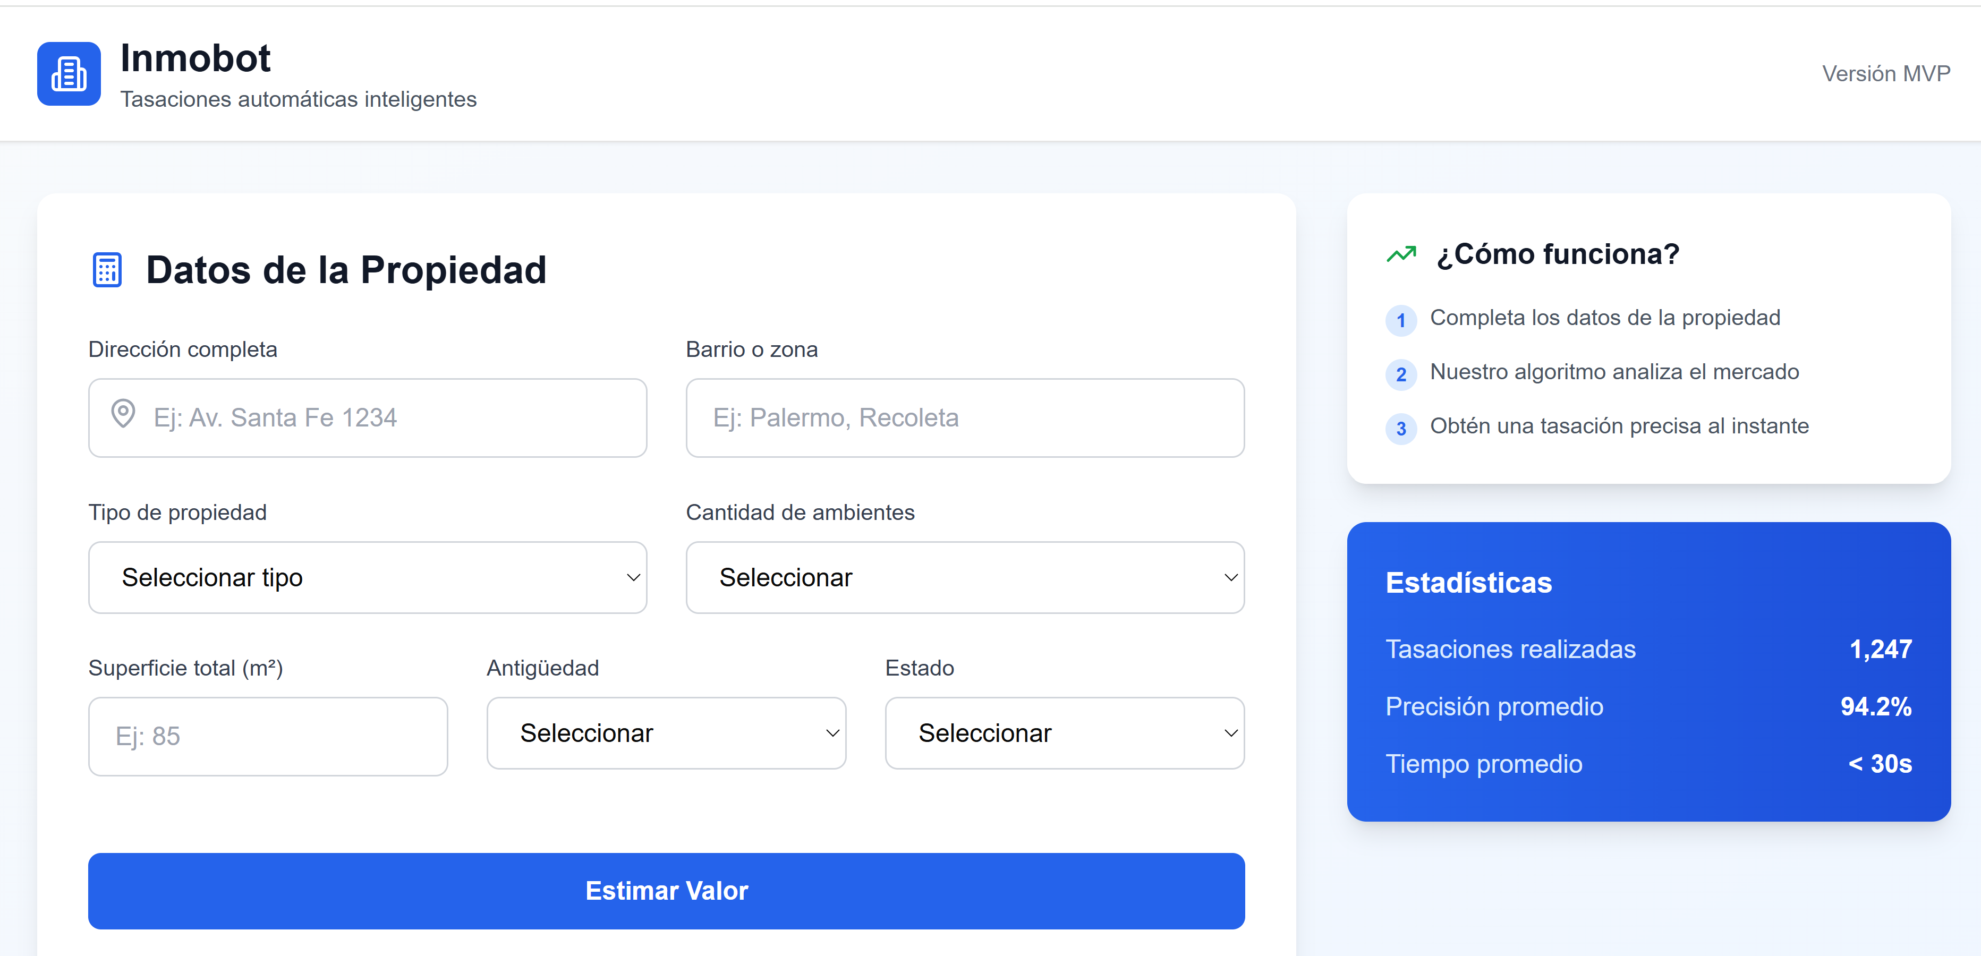Open the Tipo de propiedad dropdown
The width and height of the screenshot is (1981, 956).
[x=368, y=578]
